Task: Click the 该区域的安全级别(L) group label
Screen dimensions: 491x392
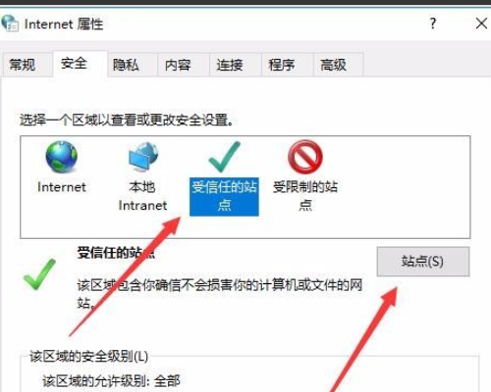Action: [x=88, y=356]
